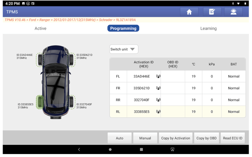Select highlighted rear-left tire on diagram

[40, 102]
